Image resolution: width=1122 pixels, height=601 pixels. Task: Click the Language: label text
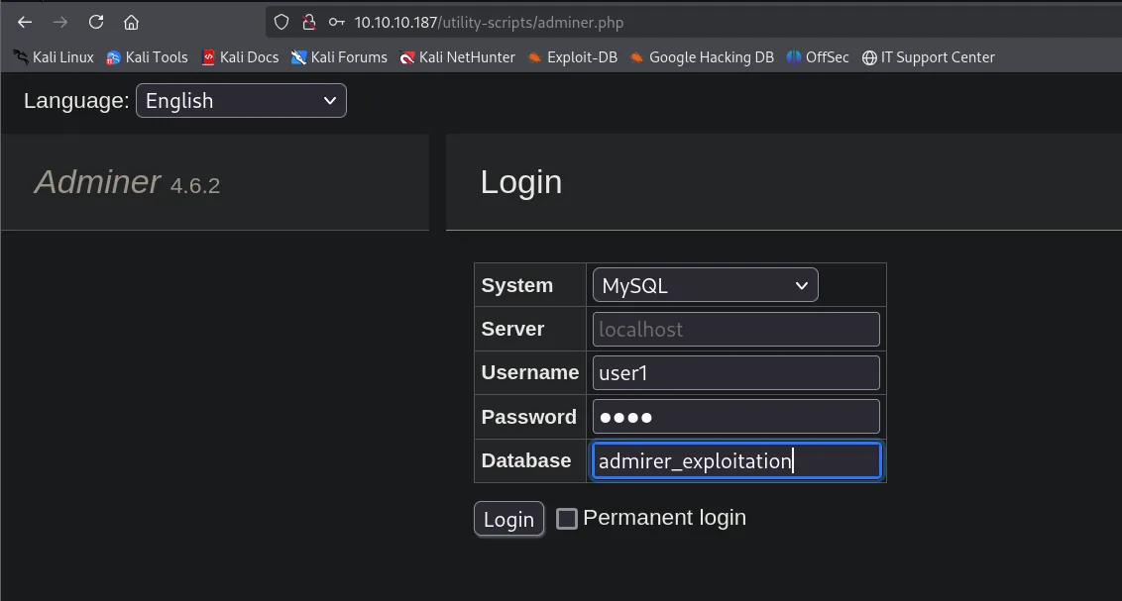tap(76, 101)
